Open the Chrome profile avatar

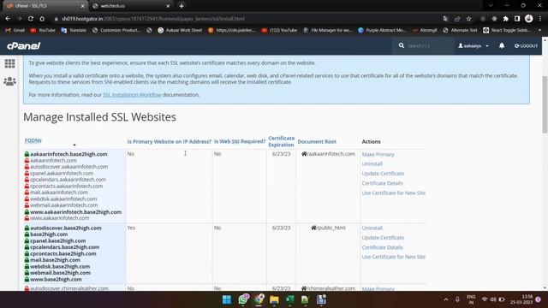[x=529, y=19]
